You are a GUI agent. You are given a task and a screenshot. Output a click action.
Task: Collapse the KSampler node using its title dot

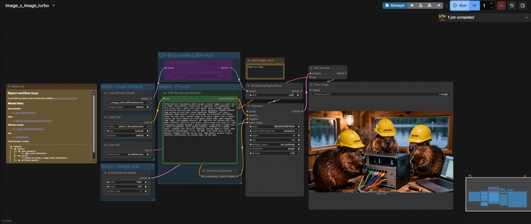coord(248,106)
